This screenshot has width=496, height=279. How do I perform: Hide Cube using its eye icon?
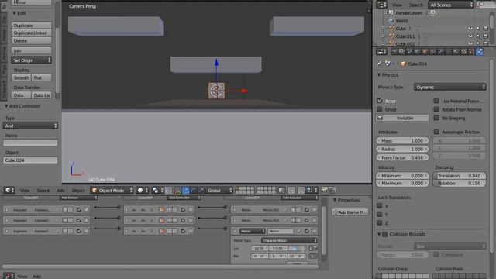[x=470, y=29]
